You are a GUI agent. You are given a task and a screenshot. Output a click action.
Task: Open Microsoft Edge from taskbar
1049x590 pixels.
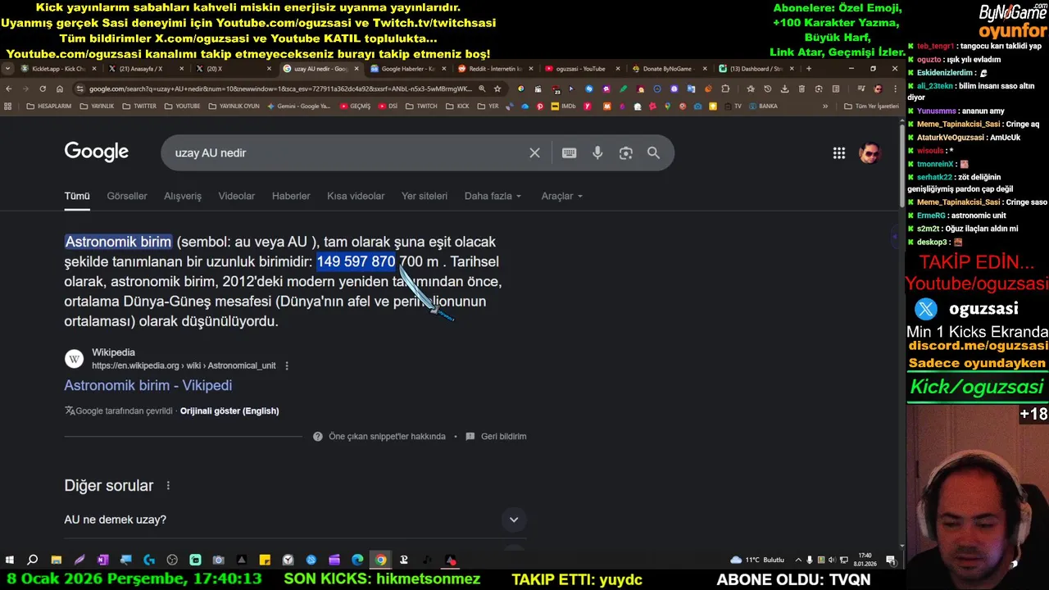point(357,560)
